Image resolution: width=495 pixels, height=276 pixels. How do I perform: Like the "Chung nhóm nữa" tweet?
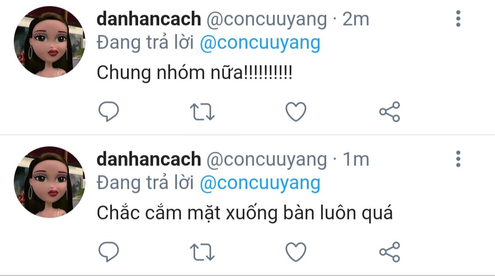point(296,112)
